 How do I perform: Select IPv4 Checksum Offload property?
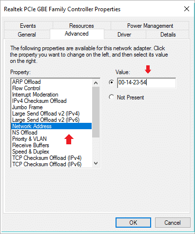(51, 101)
